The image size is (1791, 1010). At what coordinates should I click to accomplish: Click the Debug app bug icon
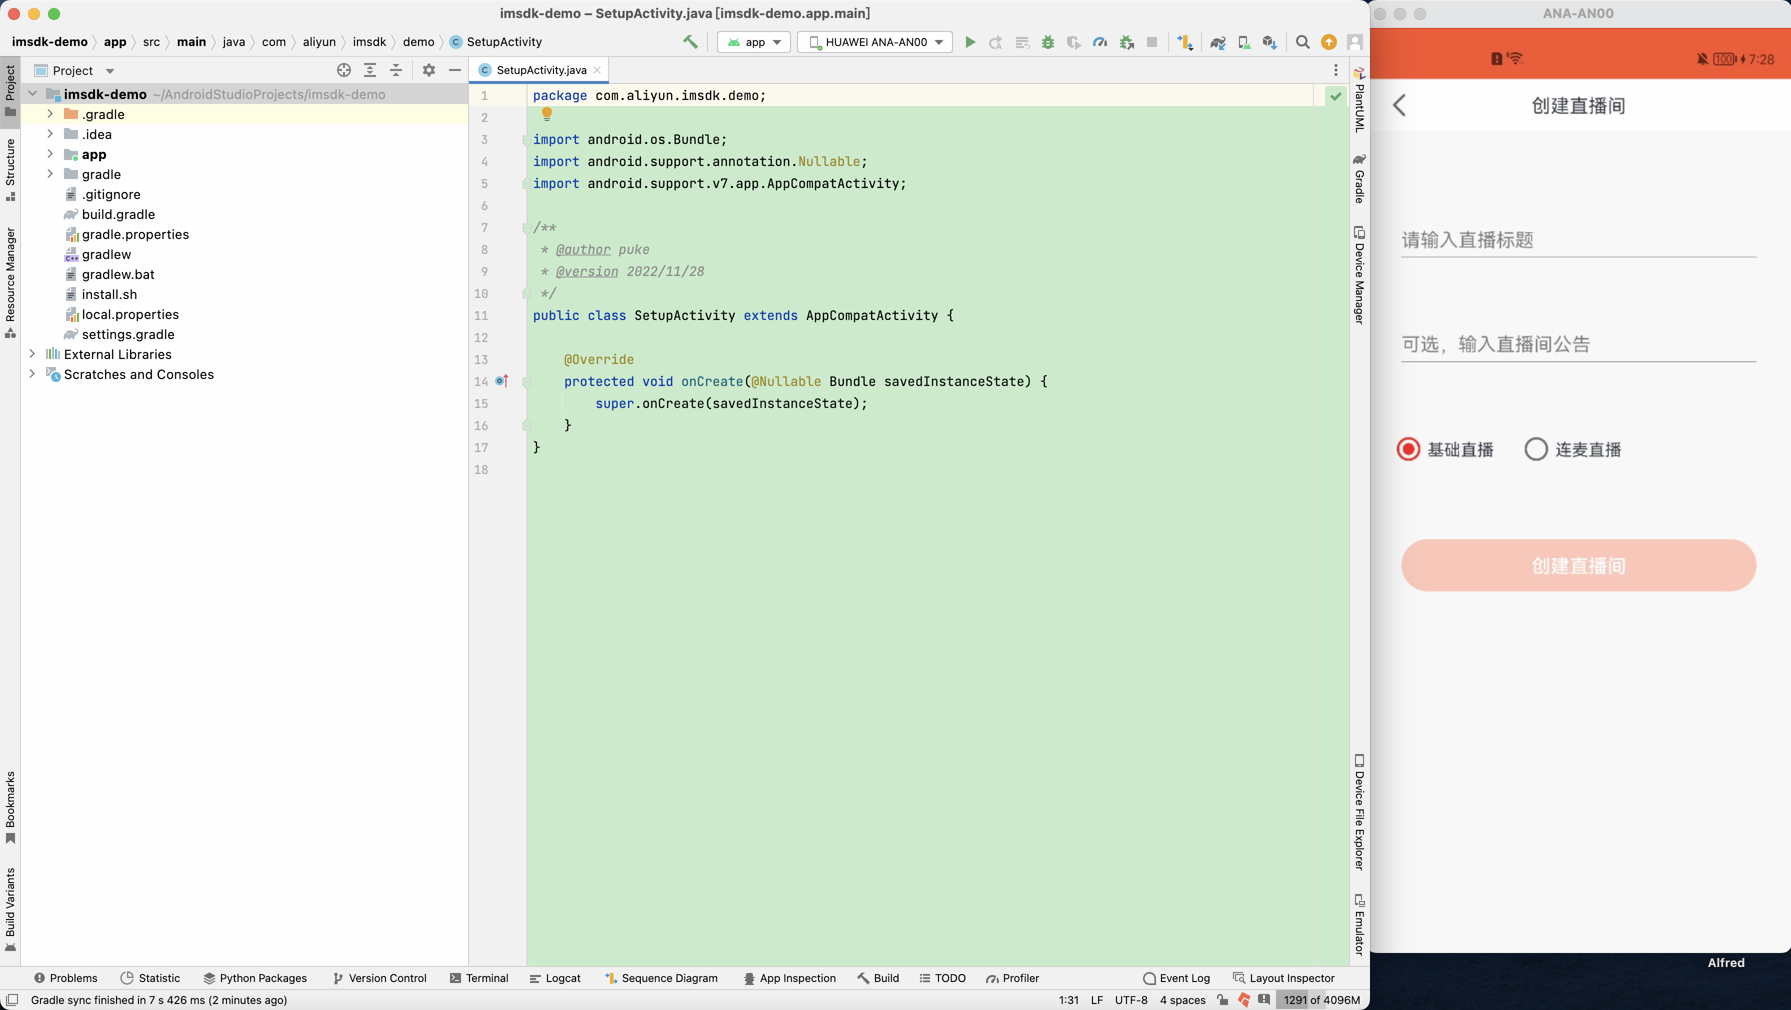tap(1048, 42)
